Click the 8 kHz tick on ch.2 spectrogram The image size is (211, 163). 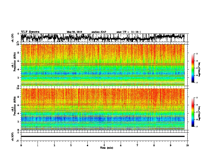[x=19, y=97]
